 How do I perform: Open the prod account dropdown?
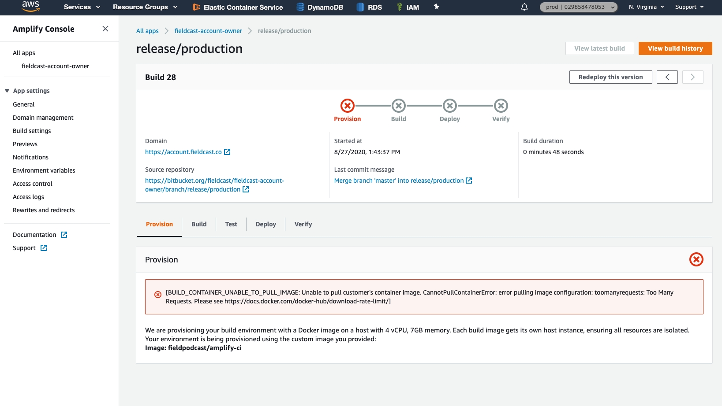click(x=579, y=7)
